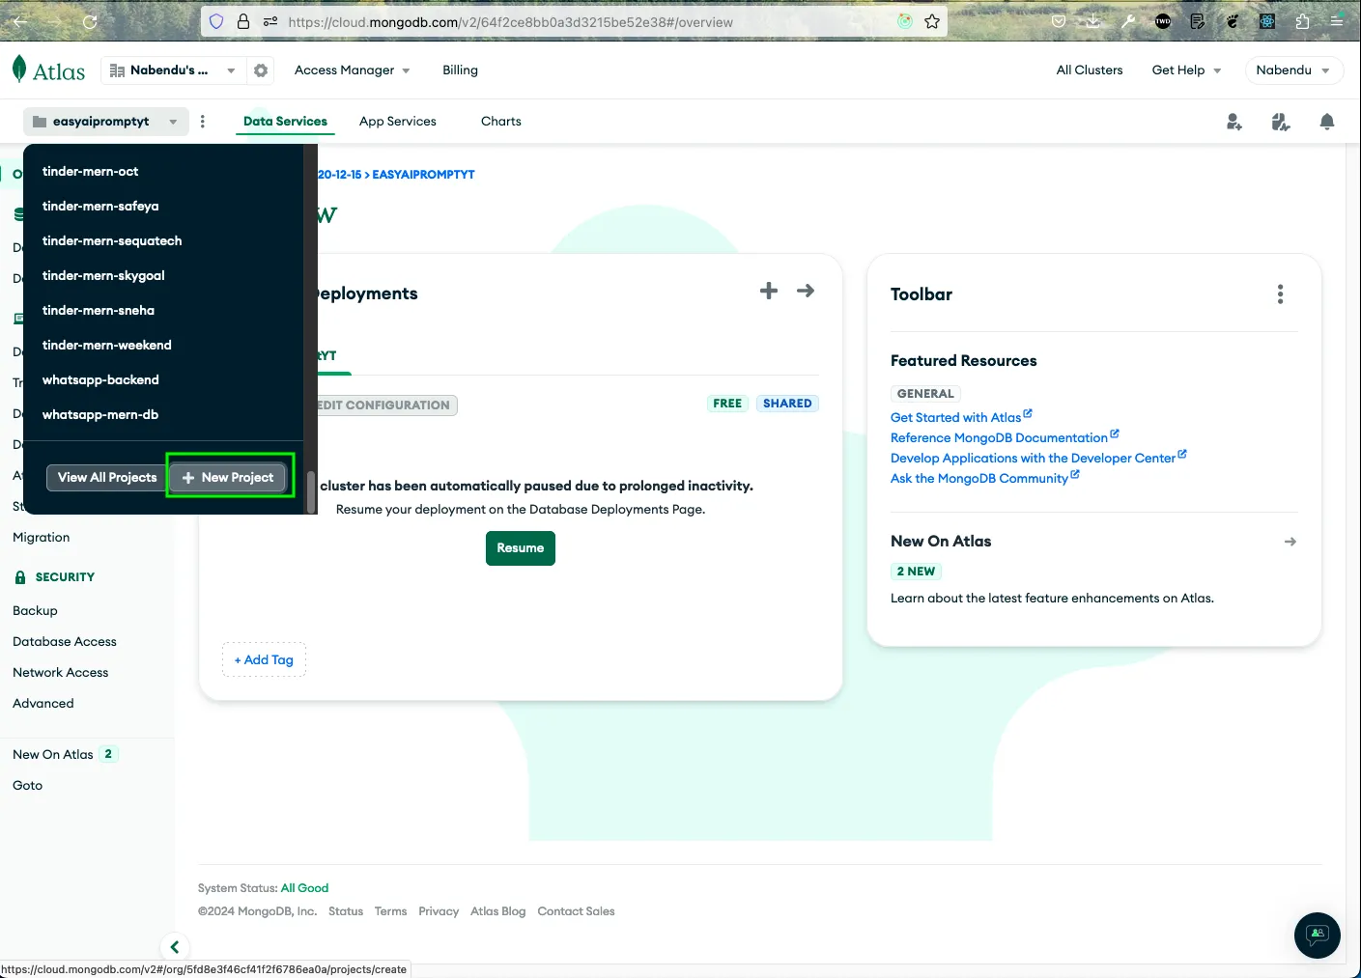Viewport: 1361px width, 978px height.
Task: Open project activity feed icon
Action: 1281,122
